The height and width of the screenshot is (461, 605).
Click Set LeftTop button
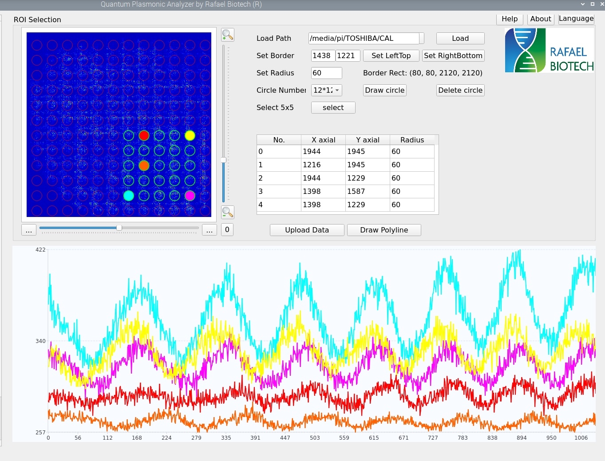tap(391, 55)
